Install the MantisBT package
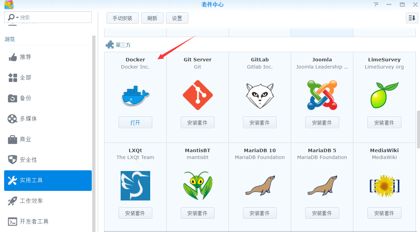This screenshot has width=420, height=232. click(198, 213)
